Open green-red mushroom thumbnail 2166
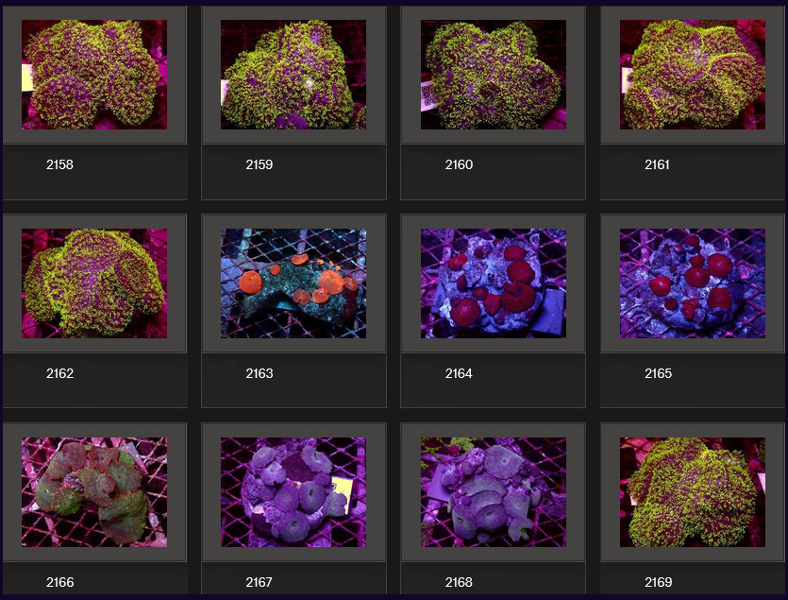 click(94, 492)
